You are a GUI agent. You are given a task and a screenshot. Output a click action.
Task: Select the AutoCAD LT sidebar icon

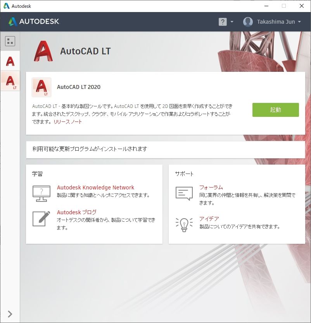(x=10, y=81)
